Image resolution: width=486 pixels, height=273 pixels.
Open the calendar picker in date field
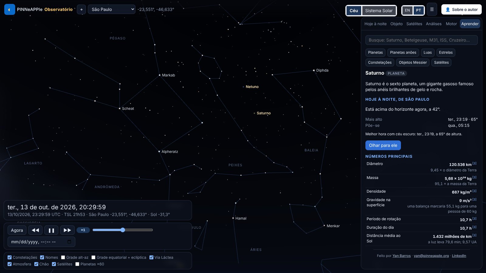tap(69, 242)
